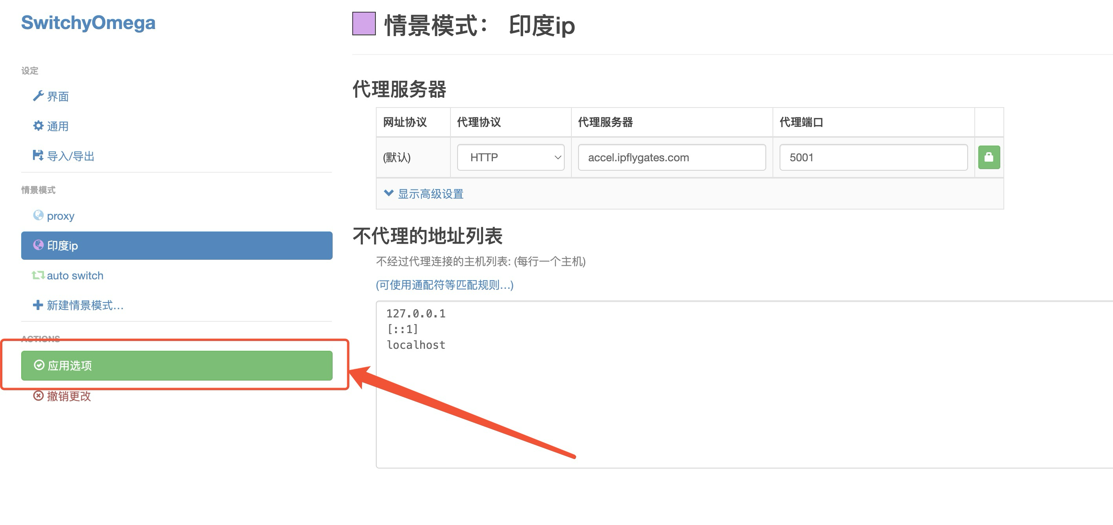The width and height of the screenshot is (1113, 525).
Task: Open the proxy profile in the sidebar
Action: pyautogui.click(x=60, y=215)
